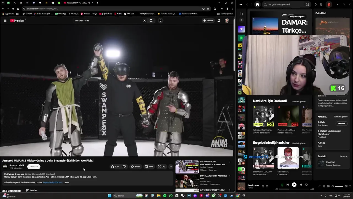The width and height of the screenshot is (353, 199).
Task: Mute Spotify with speaker icon
Action: (x=332, y=186)
